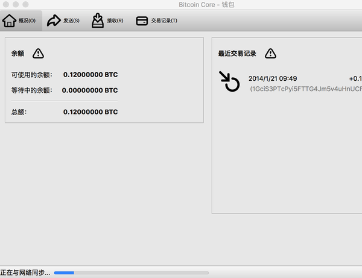The height and width of the screenshot is (278, 362).
Task: Click the 总额 label
Action: tap(19, 112)
